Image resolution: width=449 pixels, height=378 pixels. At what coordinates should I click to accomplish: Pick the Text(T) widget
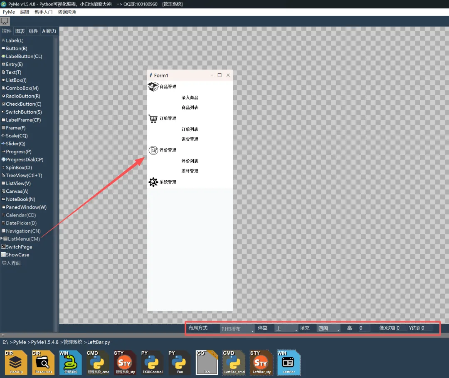coord(12,72)
